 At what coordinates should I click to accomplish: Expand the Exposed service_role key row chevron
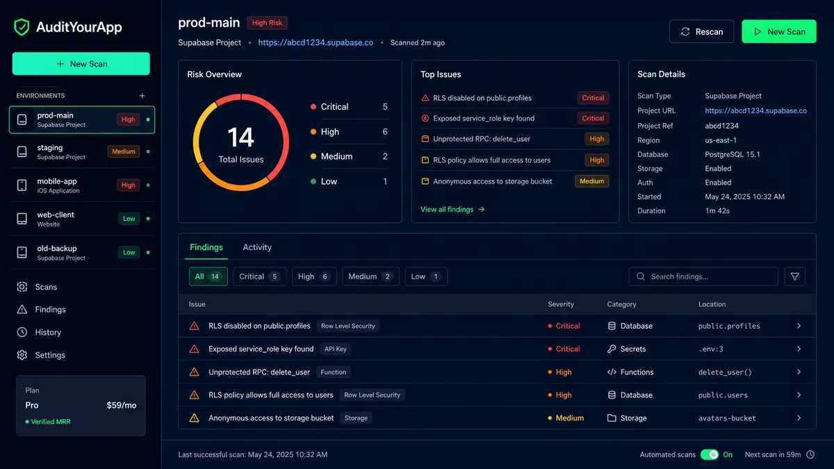coord(799,349)
